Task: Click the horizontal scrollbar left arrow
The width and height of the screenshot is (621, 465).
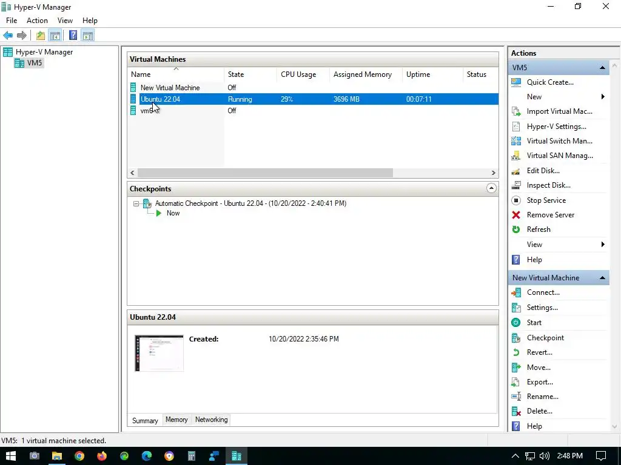Action: pos(132,173)
